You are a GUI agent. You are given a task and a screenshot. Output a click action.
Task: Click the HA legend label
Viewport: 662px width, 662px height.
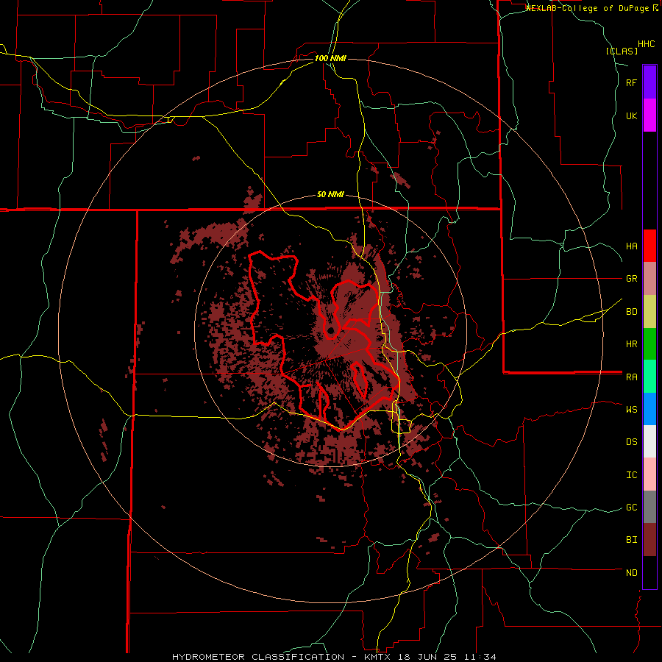(x=632, y=246)
